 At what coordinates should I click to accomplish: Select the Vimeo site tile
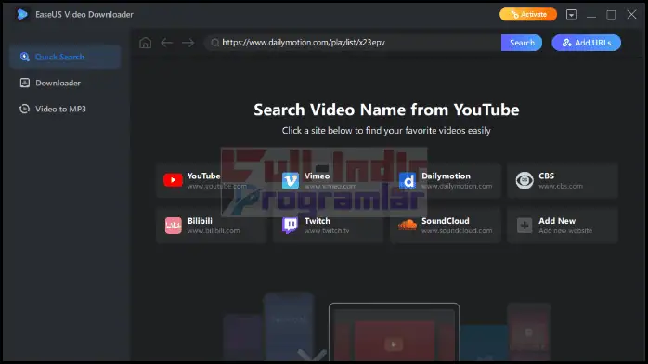329,180
